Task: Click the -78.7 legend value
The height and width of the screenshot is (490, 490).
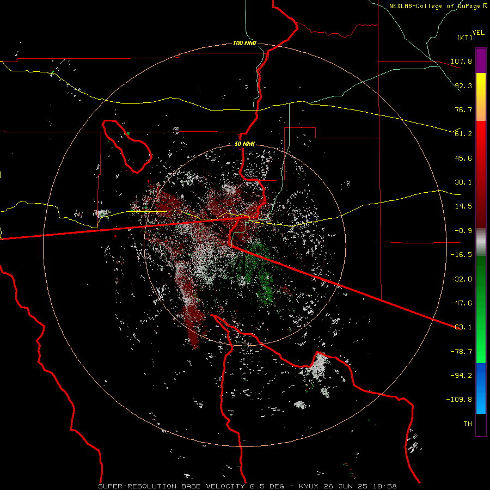Action: [461, 352]
